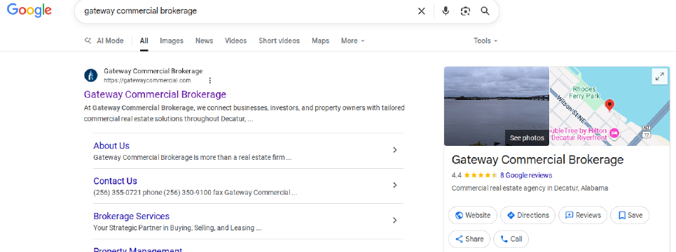Open the Tools dropdown
The height and width of the screenshot is (252, 676).
(x=485, y=40)
